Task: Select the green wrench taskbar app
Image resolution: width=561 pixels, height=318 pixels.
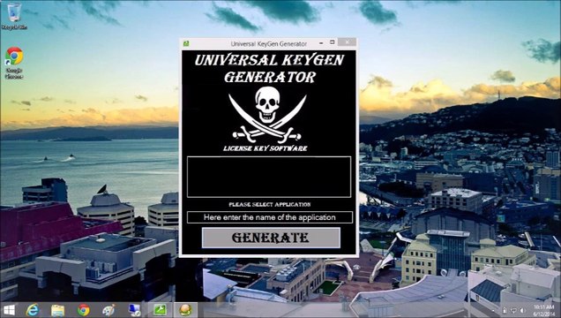Action: coord(160,310)
